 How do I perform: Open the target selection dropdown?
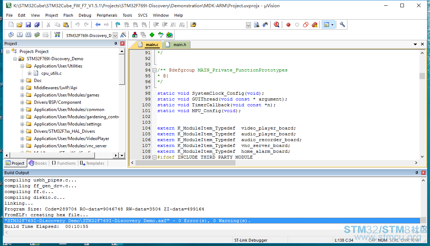[x=115, y=36]
